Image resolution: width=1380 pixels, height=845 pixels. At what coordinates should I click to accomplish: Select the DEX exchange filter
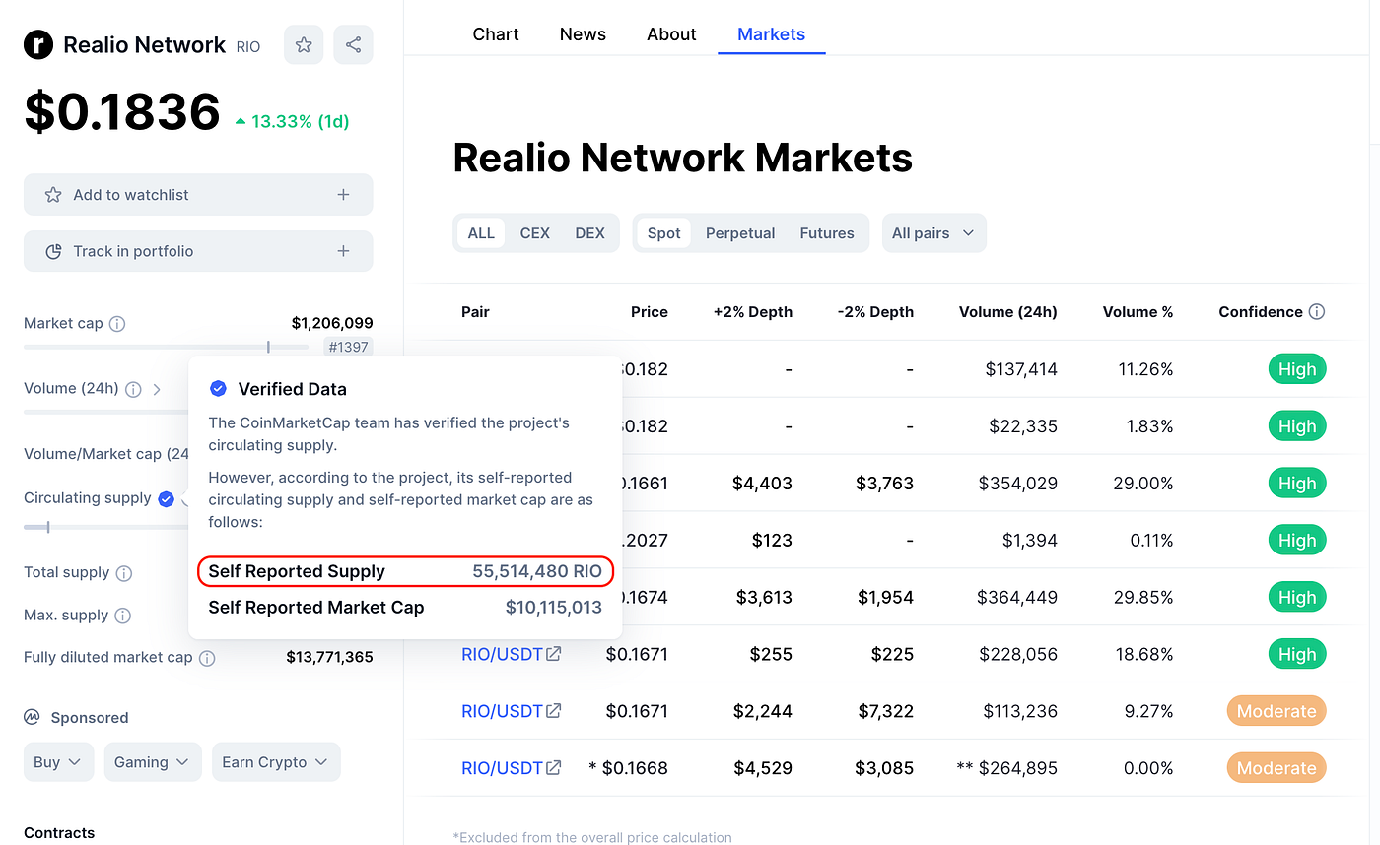coord(589,233)
